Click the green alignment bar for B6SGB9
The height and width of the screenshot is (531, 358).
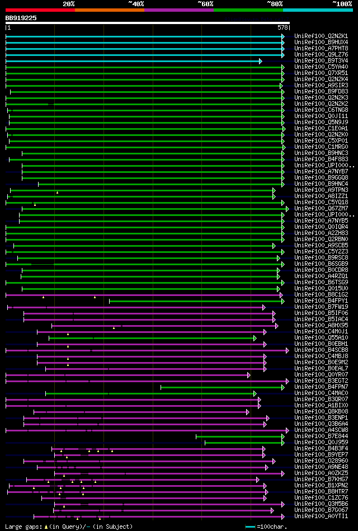(144, 264)
